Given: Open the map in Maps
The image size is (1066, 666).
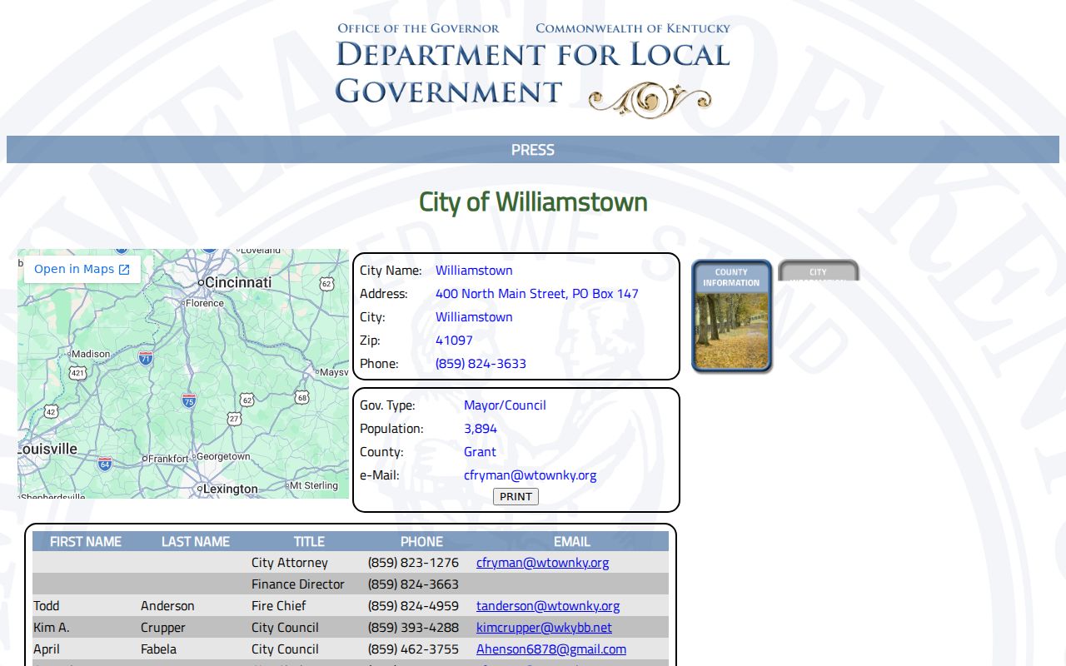Looking at the screenshot, I should click(x=82, y=269).
